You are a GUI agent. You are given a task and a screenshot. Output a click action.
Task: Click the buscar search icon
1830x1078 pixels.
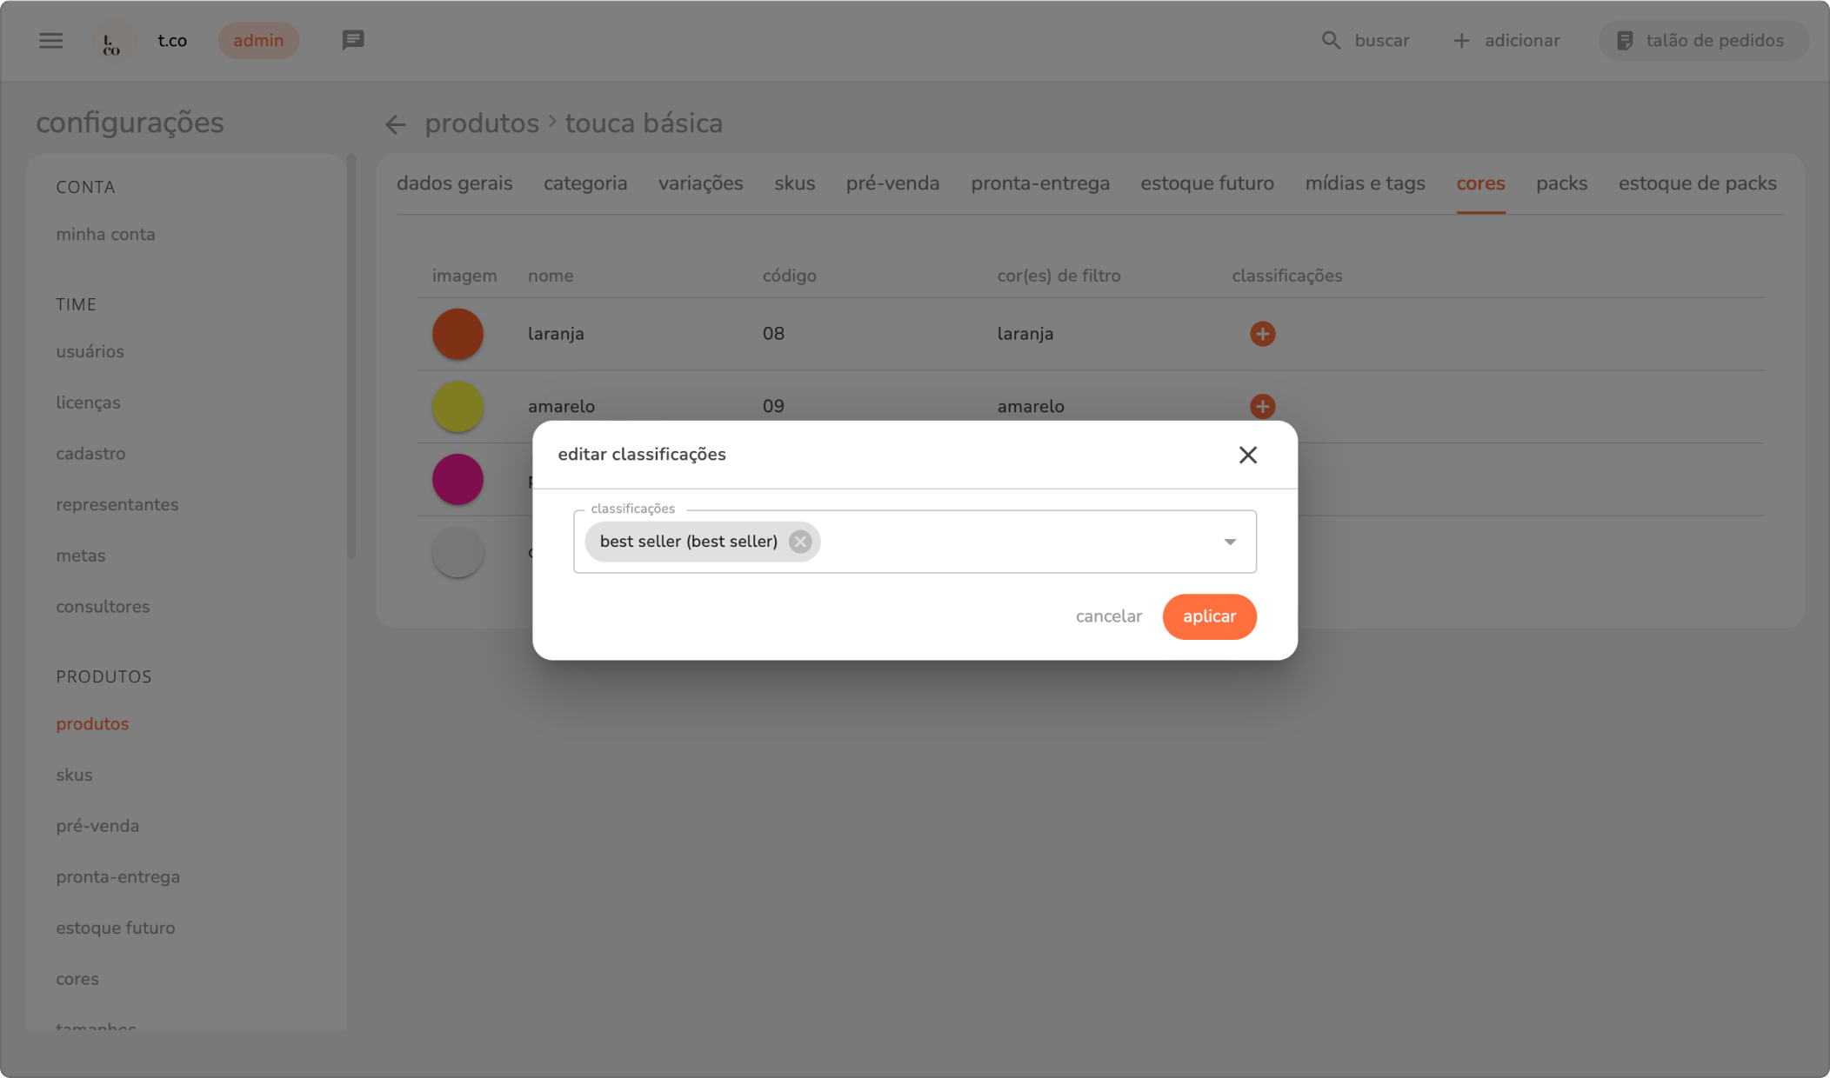click(x=1330, y=41)
